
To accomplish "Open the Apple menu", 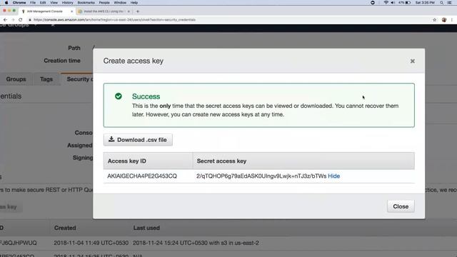I will (x=6, y=3).
